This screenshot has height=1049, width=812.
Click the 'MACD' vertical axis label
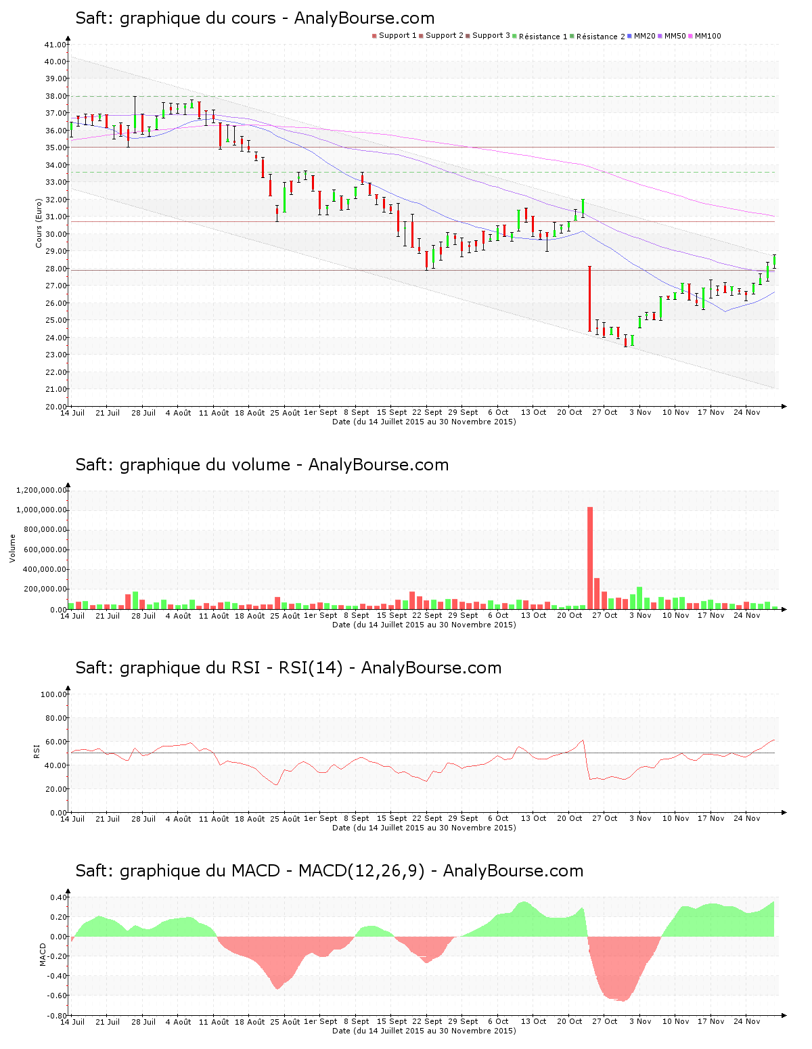point(43,954)
